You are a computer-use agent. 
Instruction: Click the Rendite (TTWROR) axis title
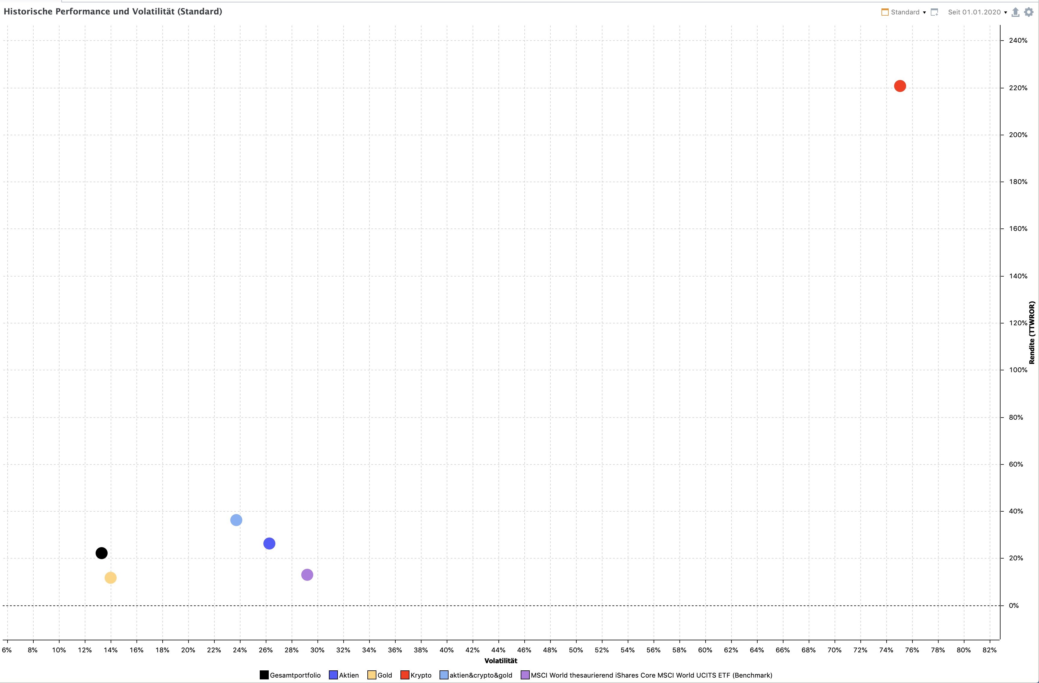pos(1032,332)
